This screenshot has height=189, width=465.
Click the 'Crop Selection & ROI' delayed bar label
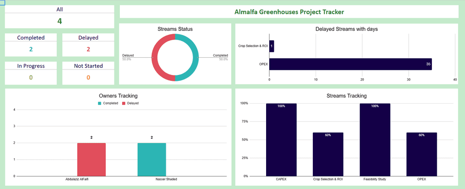coord(253,46)
